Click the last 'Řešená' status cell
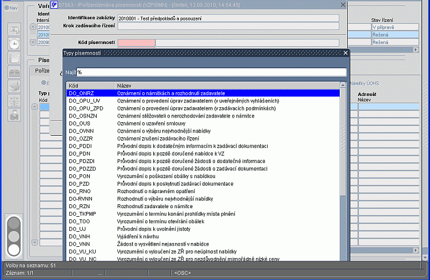430x280 pixels. coord(395,42)
